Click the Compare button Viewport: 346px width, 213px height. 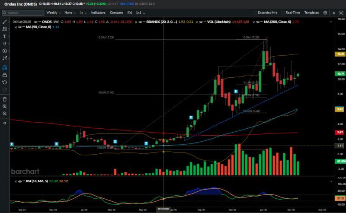click(116, 13)
